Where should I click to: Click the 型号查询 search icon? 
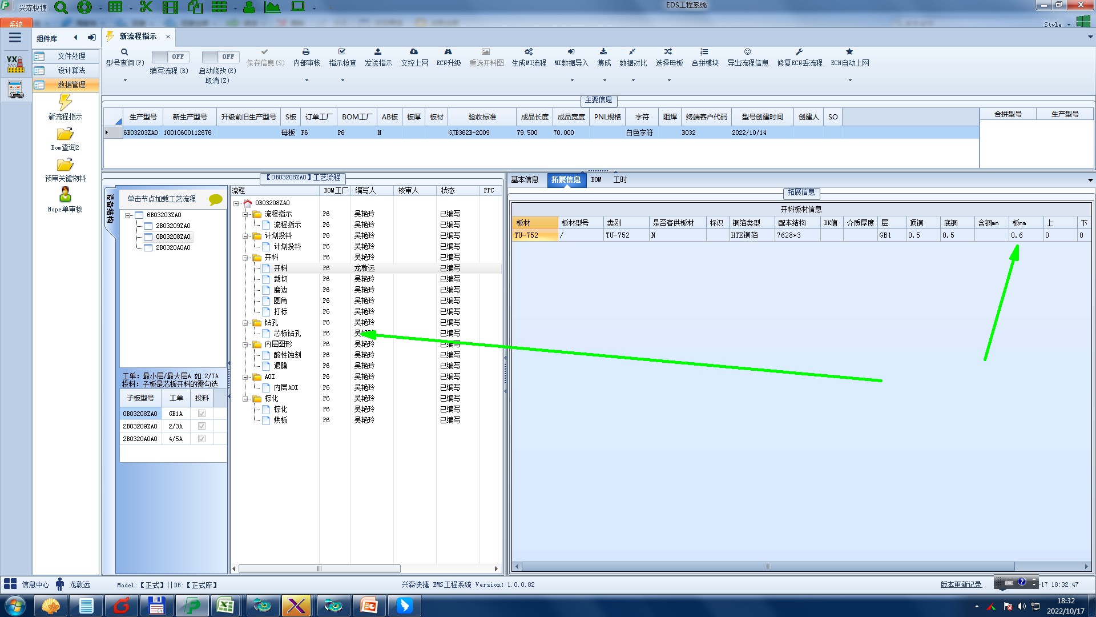coord(124,52)
